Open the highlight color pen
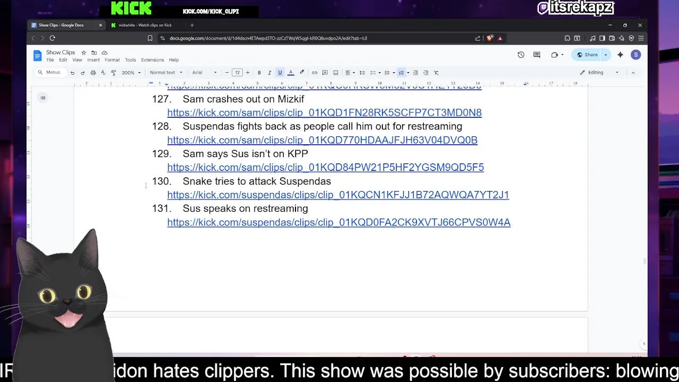Screen dimensions: 679x382 (302, 73)
